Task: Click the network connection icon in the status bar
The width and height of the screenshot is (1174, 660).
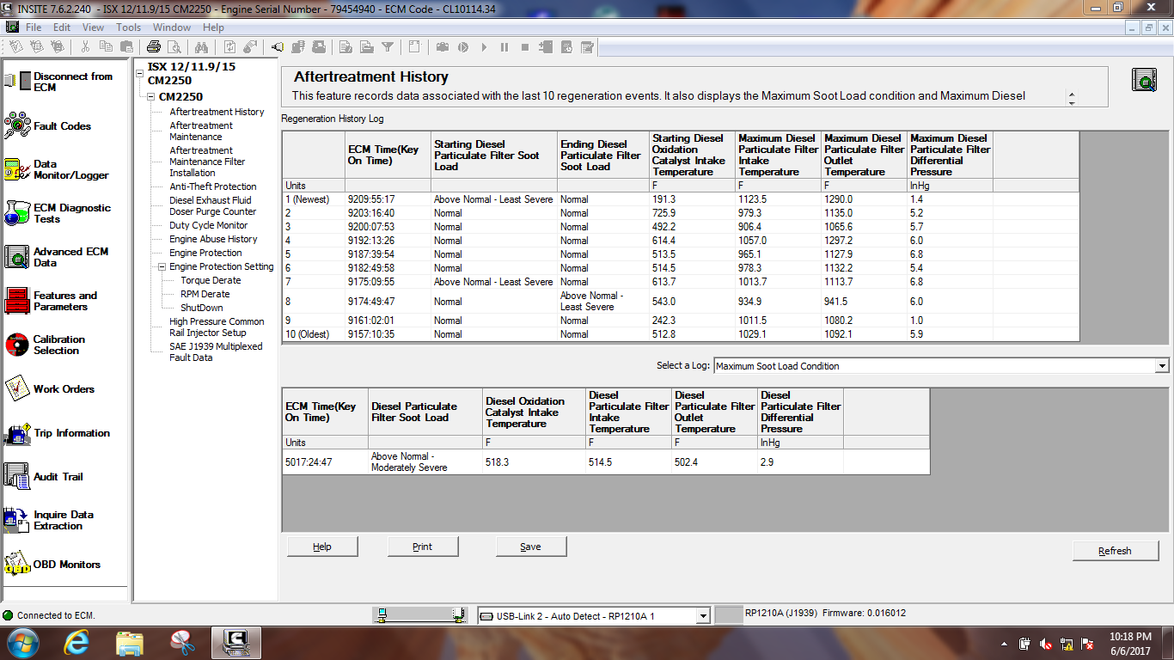Action: (x=421, y=614)
